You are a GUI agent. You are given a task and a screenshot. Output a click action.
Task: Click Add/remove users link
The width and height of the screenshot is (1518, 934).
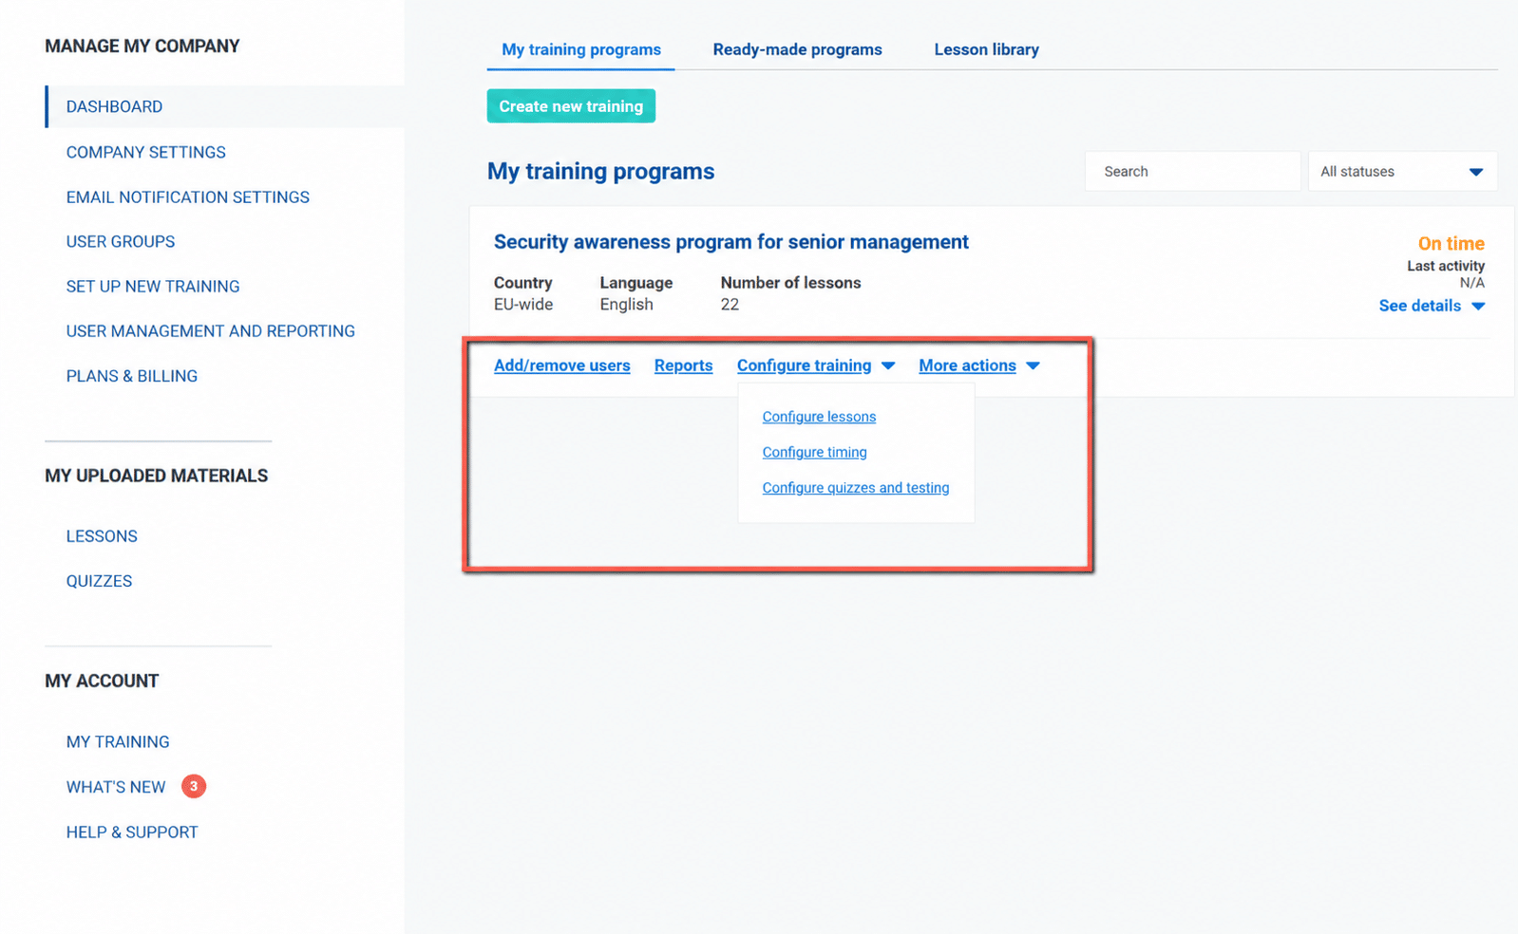[561, 365]
